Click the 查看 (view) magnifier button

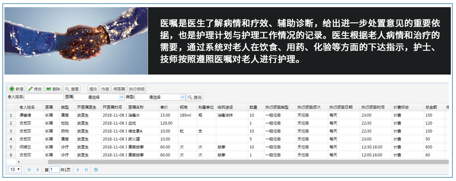(72, 89)
